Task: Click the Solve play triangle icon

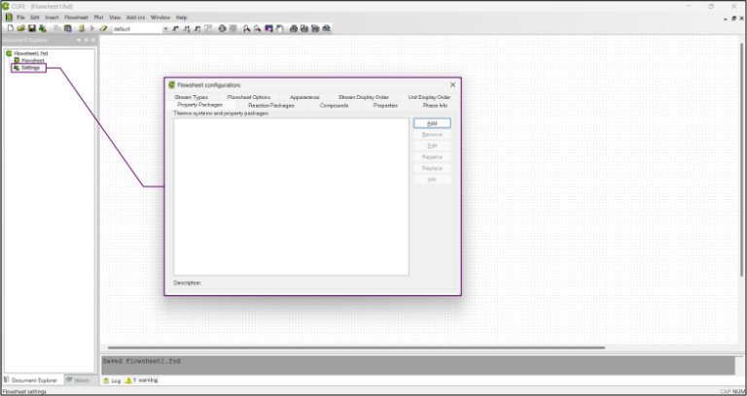Action: (x=92, y=28)
